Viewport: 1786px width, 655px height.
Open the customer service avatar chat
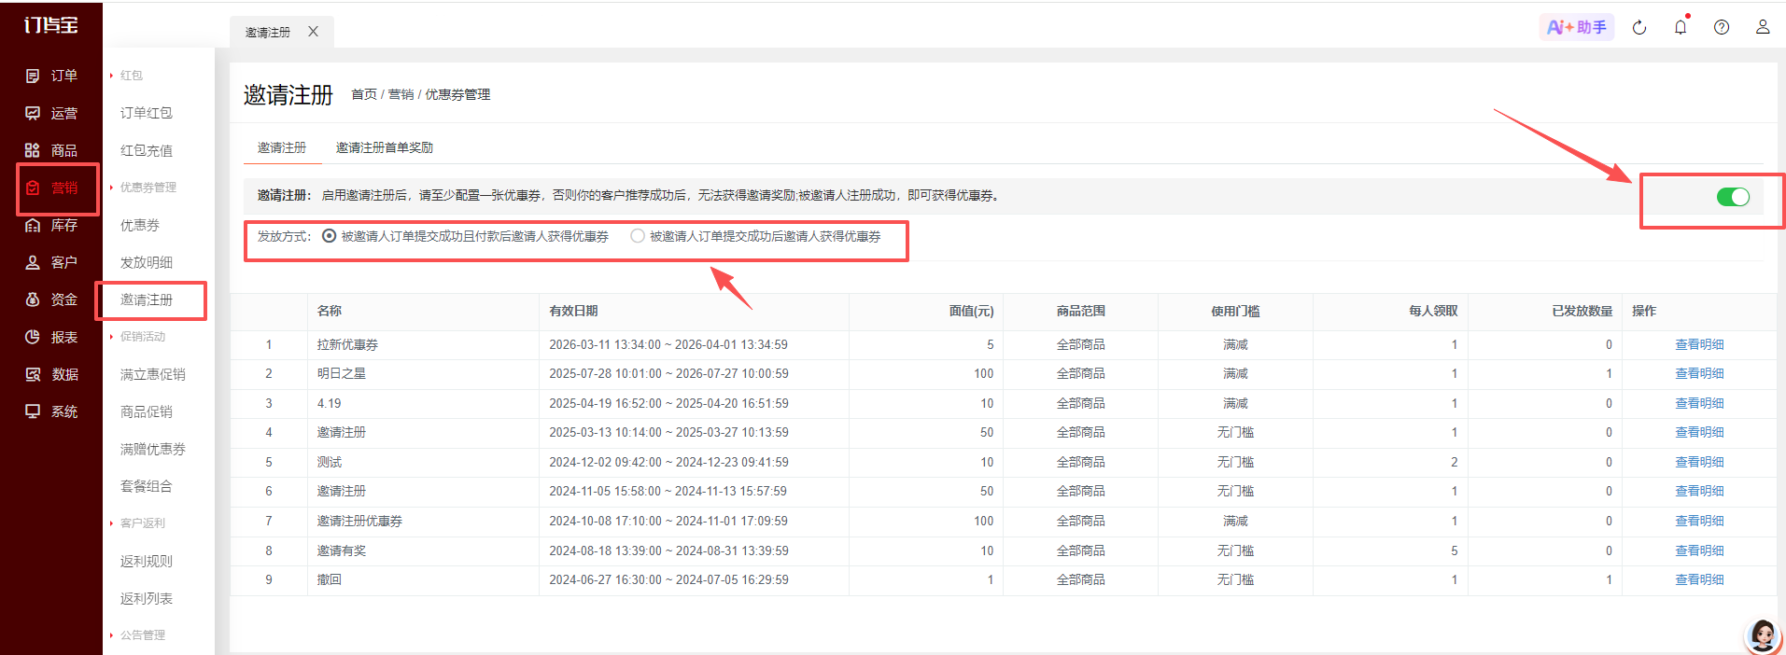(1763, 635)
